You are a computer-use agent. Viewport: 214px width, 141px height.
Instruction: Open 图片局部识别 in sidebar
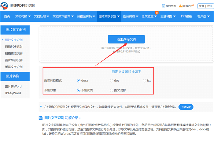pos(14,60)
